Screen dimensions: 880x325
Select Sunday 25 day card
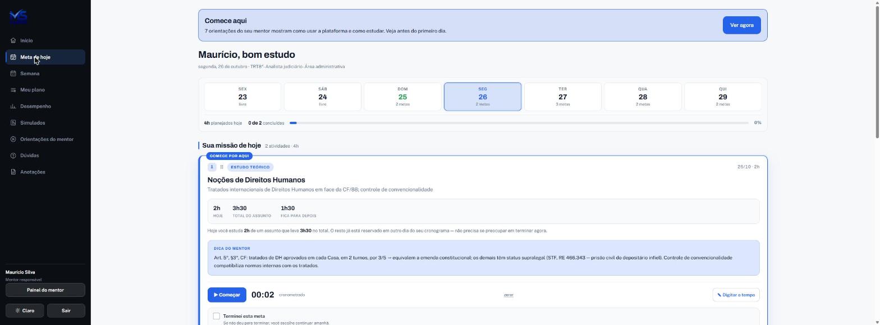[402, 97]
